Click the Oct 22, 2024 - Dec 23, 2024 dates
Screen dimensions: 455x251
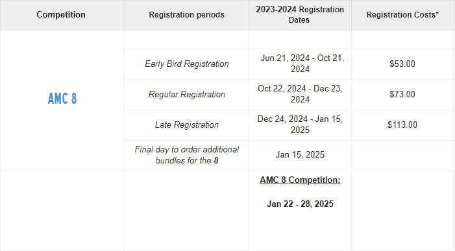[x=300, y=94]
